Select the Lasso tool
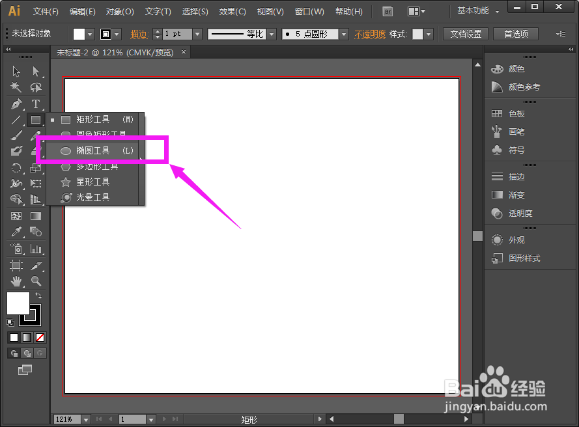Image resolution: width=579 pixels, height=427 pixels. pyautogui.click(x=36, y=87)
